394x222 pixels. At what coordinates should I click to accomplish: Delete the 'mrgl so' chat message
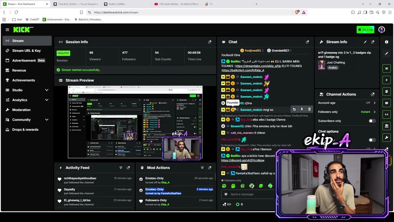coord(309,109)
